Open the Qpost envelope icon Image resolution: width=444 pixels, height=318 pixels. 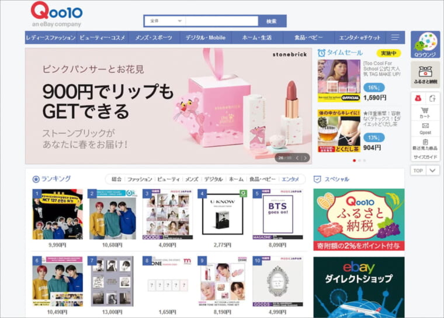425,129
